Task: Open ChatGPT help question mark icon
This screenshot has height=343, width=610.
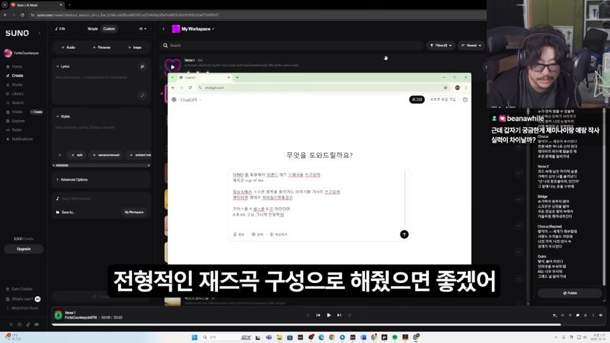Action: [x=465, y=100]
